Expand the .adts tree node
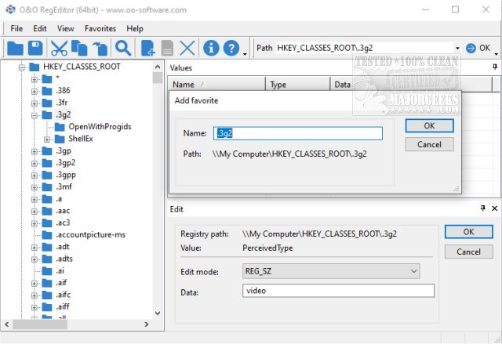This screenshot has width=502, height=344. (x=35, y=259)
